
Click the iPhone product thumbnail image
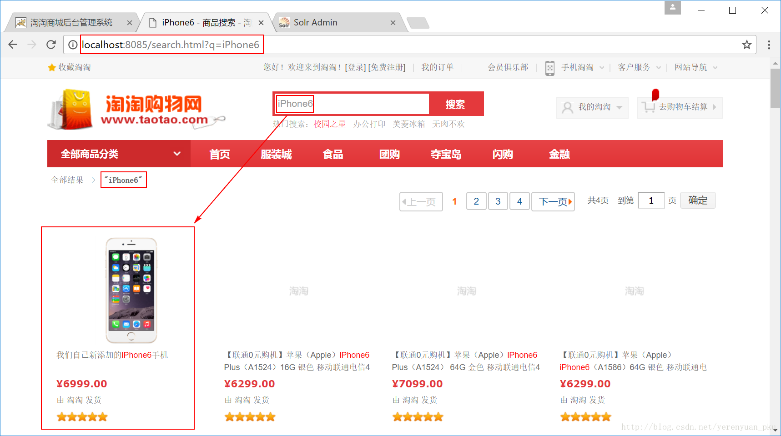click(131, 291)
